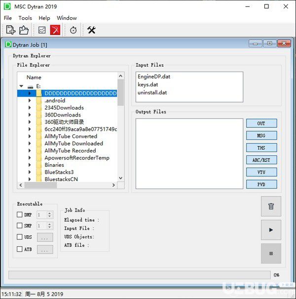The height and width of the screenshot is (299, 296).
Task: Click the red Patran-style toolbar icon
Action: pos(55,30)
